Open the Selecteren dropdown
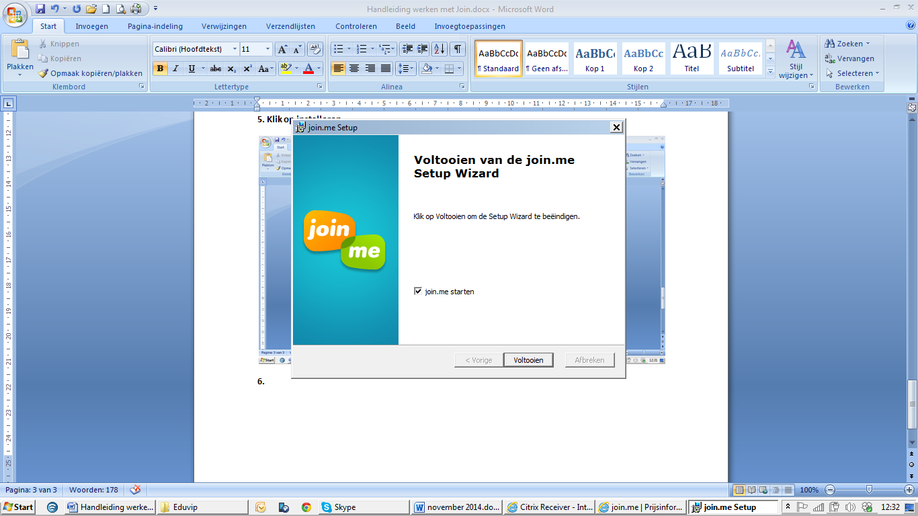 pos(852,73)
